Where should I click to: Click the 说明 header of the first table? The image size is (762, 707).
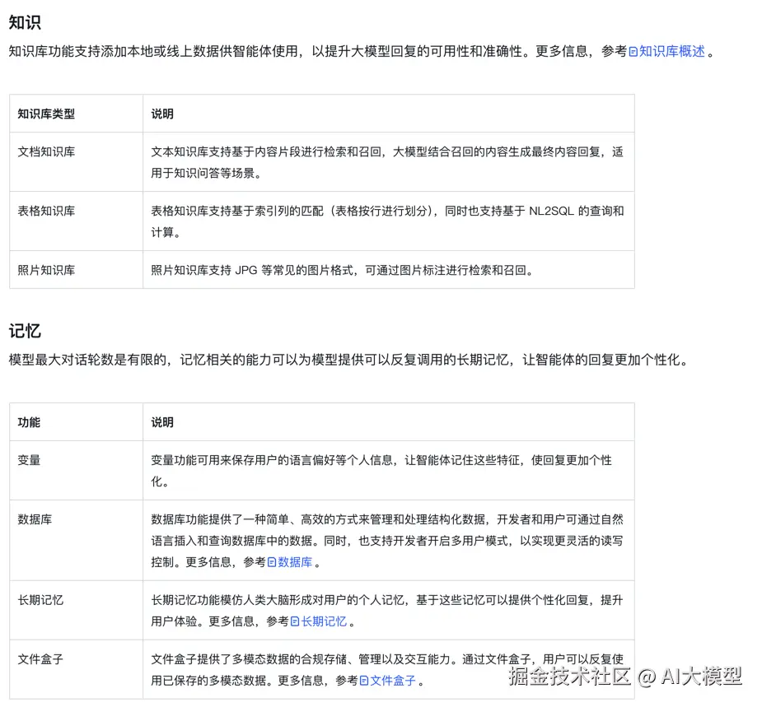161,114
